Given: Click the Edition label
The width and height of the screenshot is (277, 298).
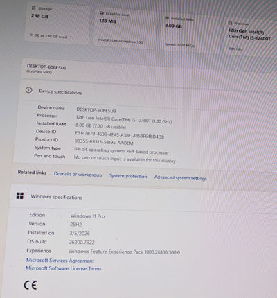Looking at the screenshot, I should (x=37, y=215).
